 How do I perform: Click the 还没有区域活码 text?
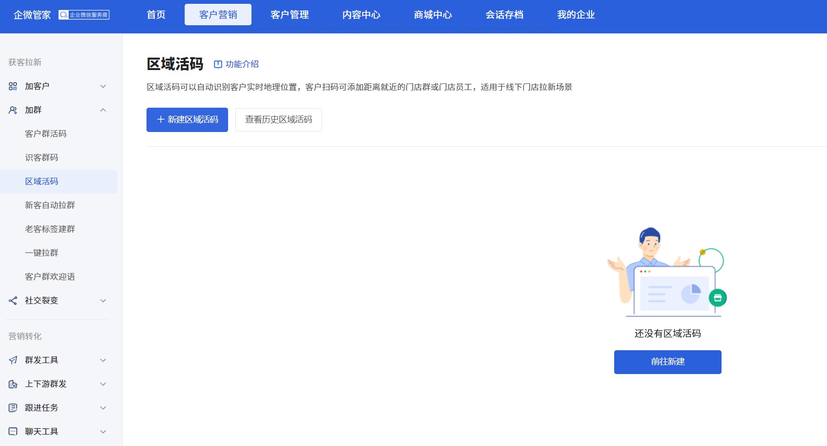click(668, 334)
